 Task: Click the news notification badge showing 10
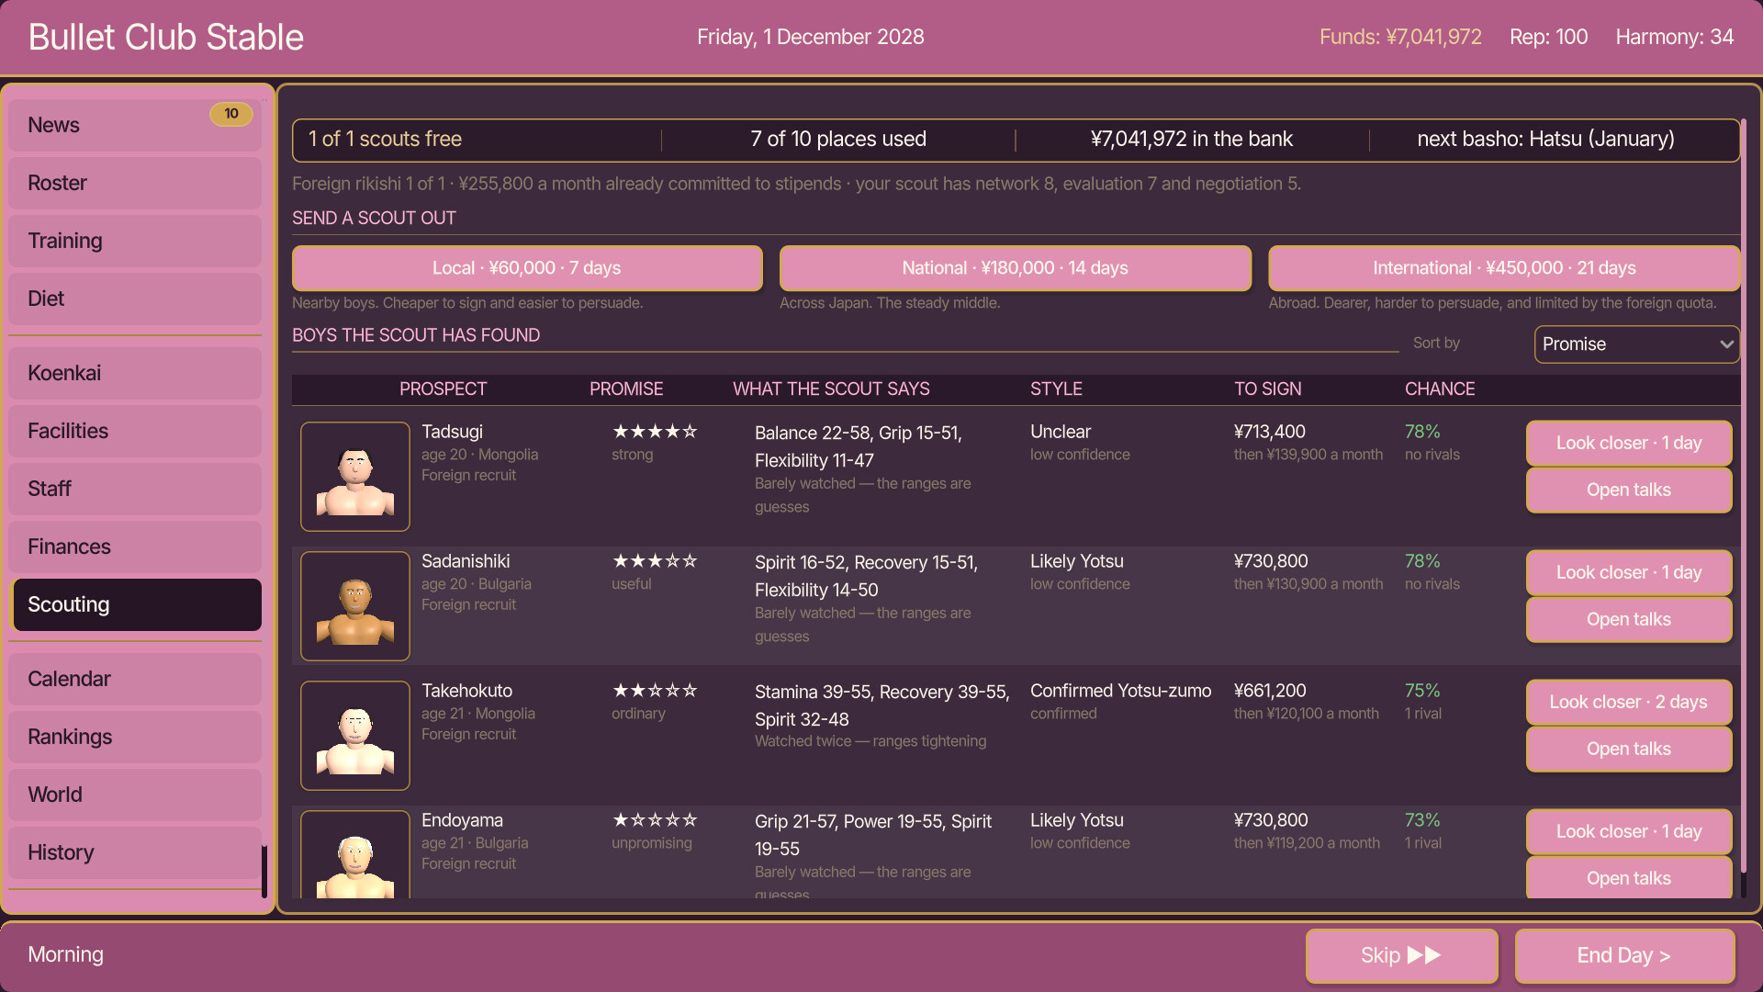click(x=231, y=114)
